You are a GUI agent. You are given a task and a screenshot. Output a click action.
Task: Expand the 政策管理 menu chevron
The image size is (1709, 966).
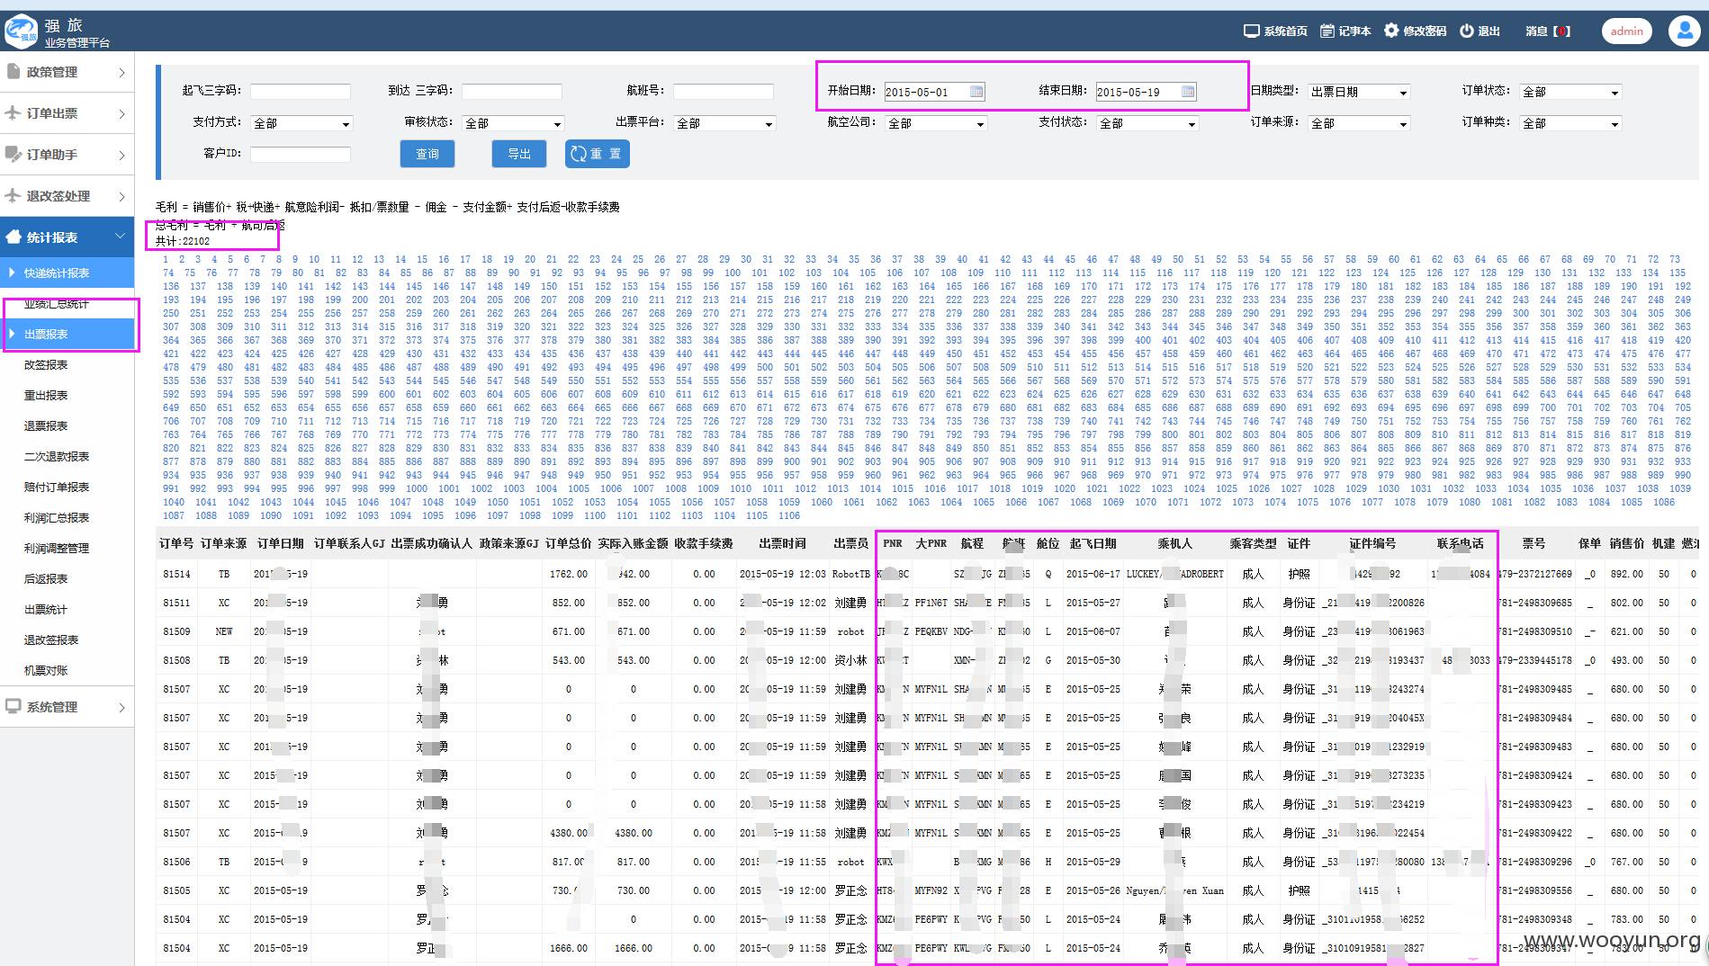tap(121, 73)
